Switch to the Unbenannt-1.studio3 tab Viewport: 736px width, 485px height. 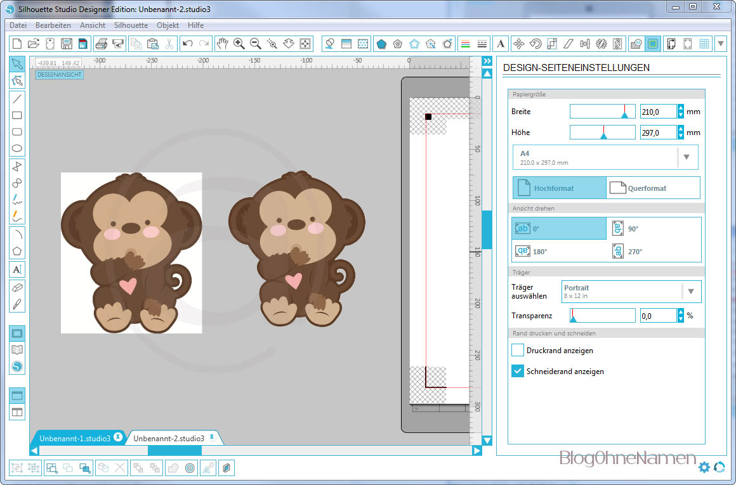(74, 438)
